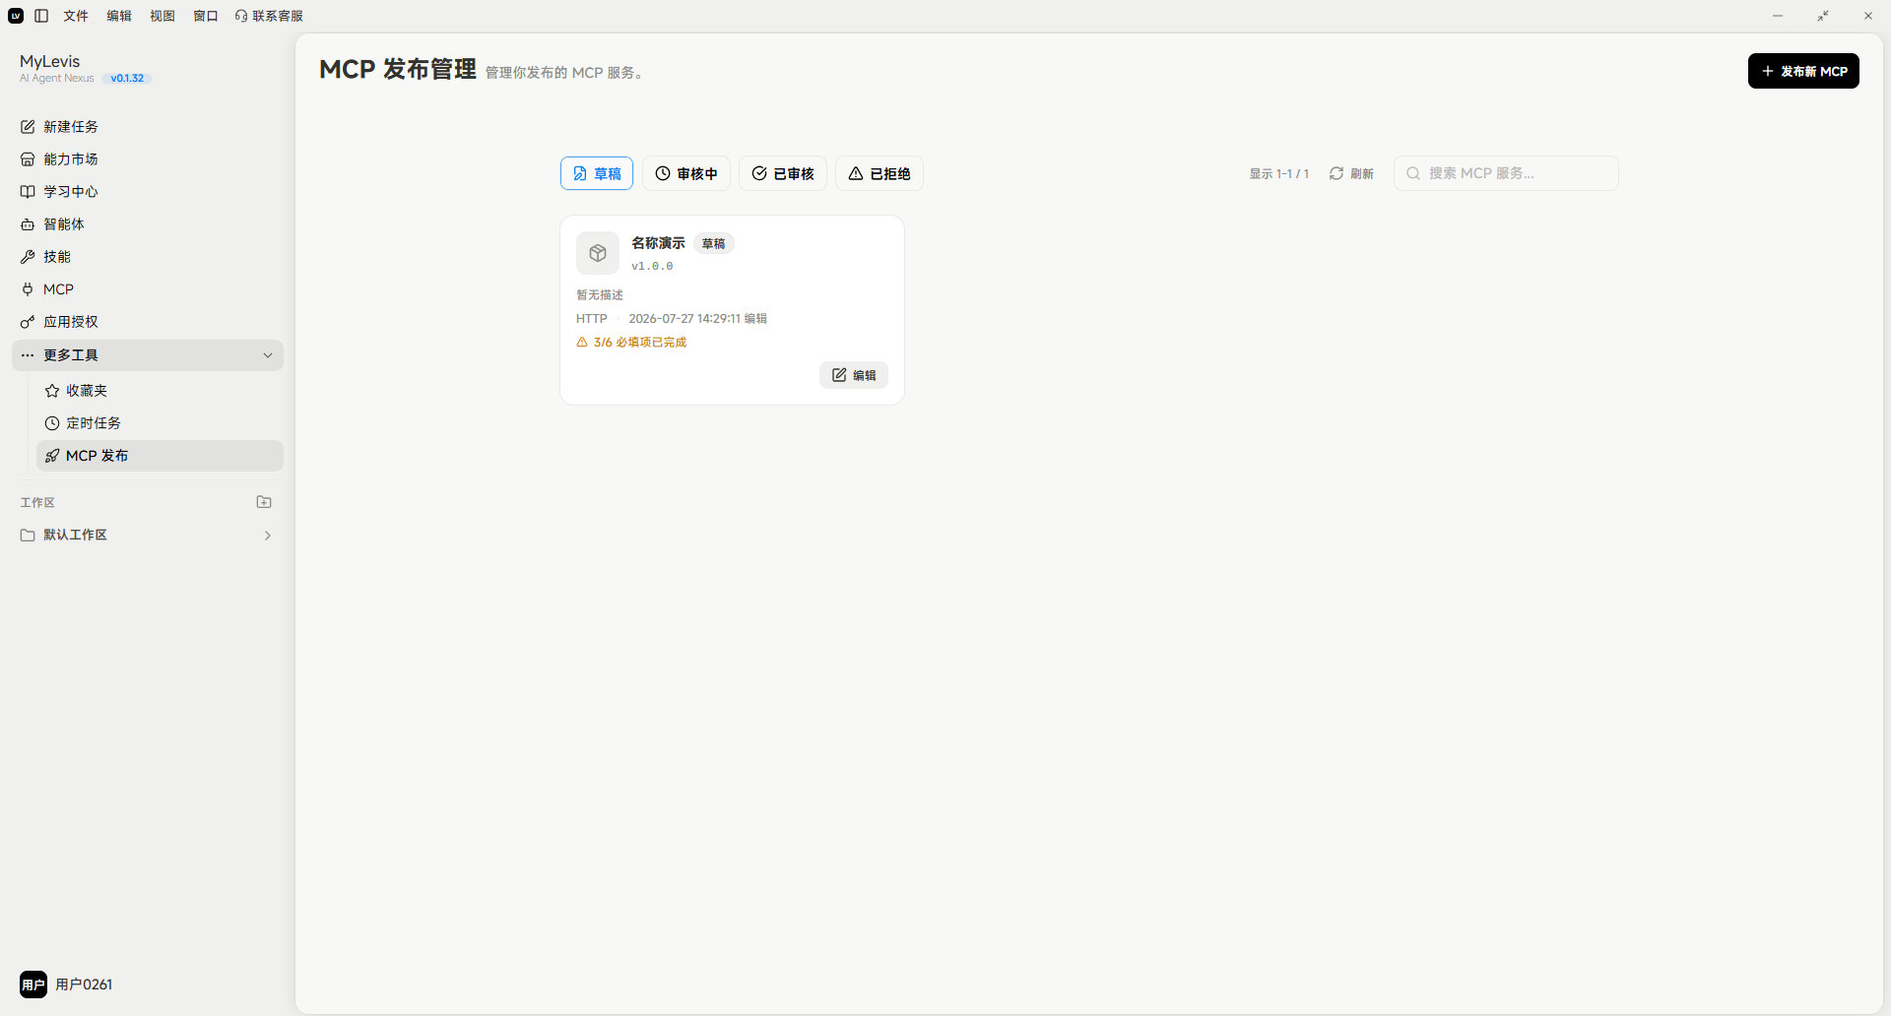Image resolution: width=1891 pixels, height=1016 pixels.
Task: Select MCP 发布 rocket item
Action: 160,456
